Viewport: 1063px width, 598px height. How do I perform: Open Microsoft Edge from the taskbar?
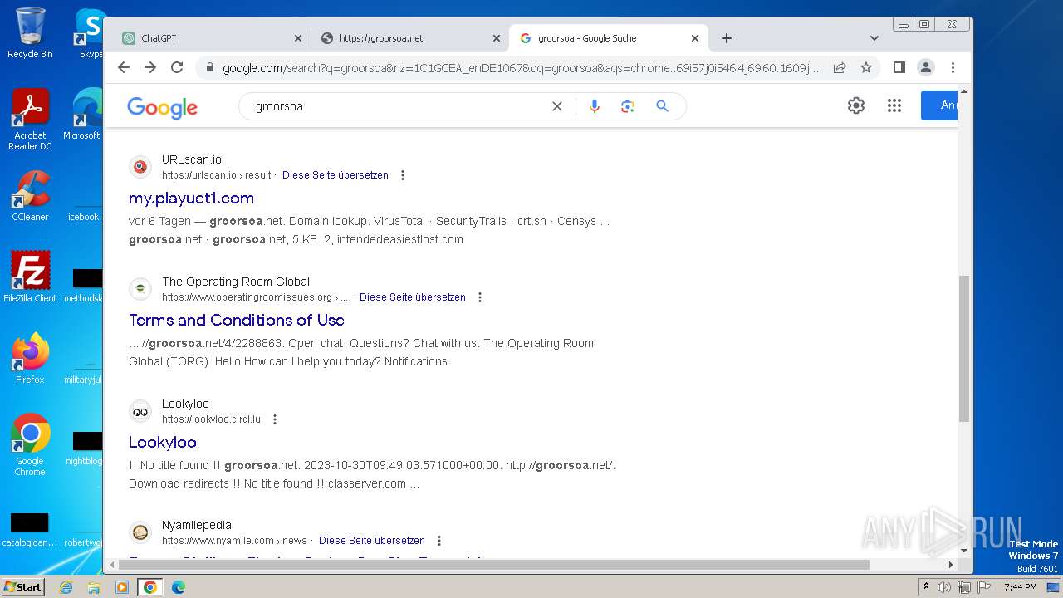tap(178, 587)
